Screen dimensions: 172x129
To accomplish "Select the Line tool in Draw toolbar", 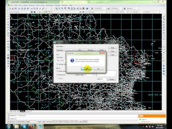I will coord(8,16).
